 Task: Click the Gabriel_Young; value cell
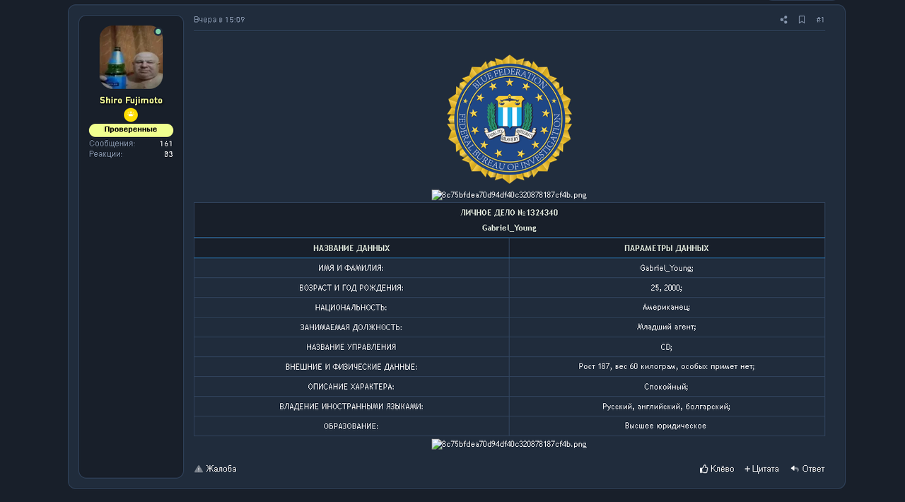point(667,268)
